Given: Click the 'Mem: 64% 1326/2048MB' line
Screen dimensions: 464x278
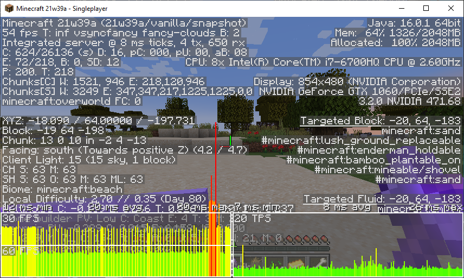Looking at the screenshot, I should [x=398, y=33].
